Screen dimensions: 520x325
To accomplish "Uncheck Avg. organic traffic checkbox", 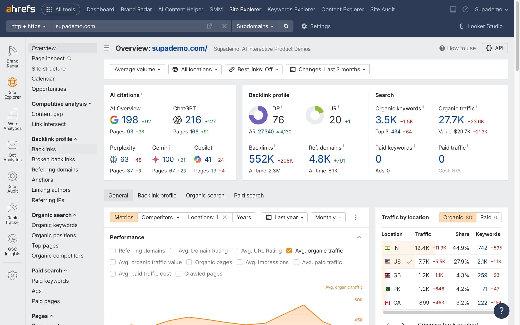I will 289,251.
